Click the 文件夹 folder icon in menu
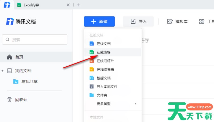Viewport: 214px width, 122px height. 92,95
